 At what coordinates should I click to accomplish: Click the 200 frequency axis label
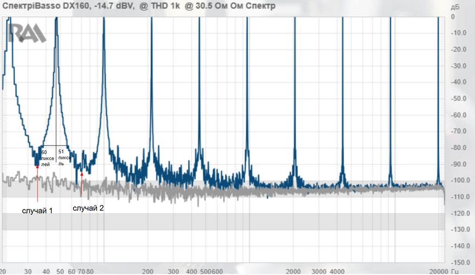pos(148,271)
